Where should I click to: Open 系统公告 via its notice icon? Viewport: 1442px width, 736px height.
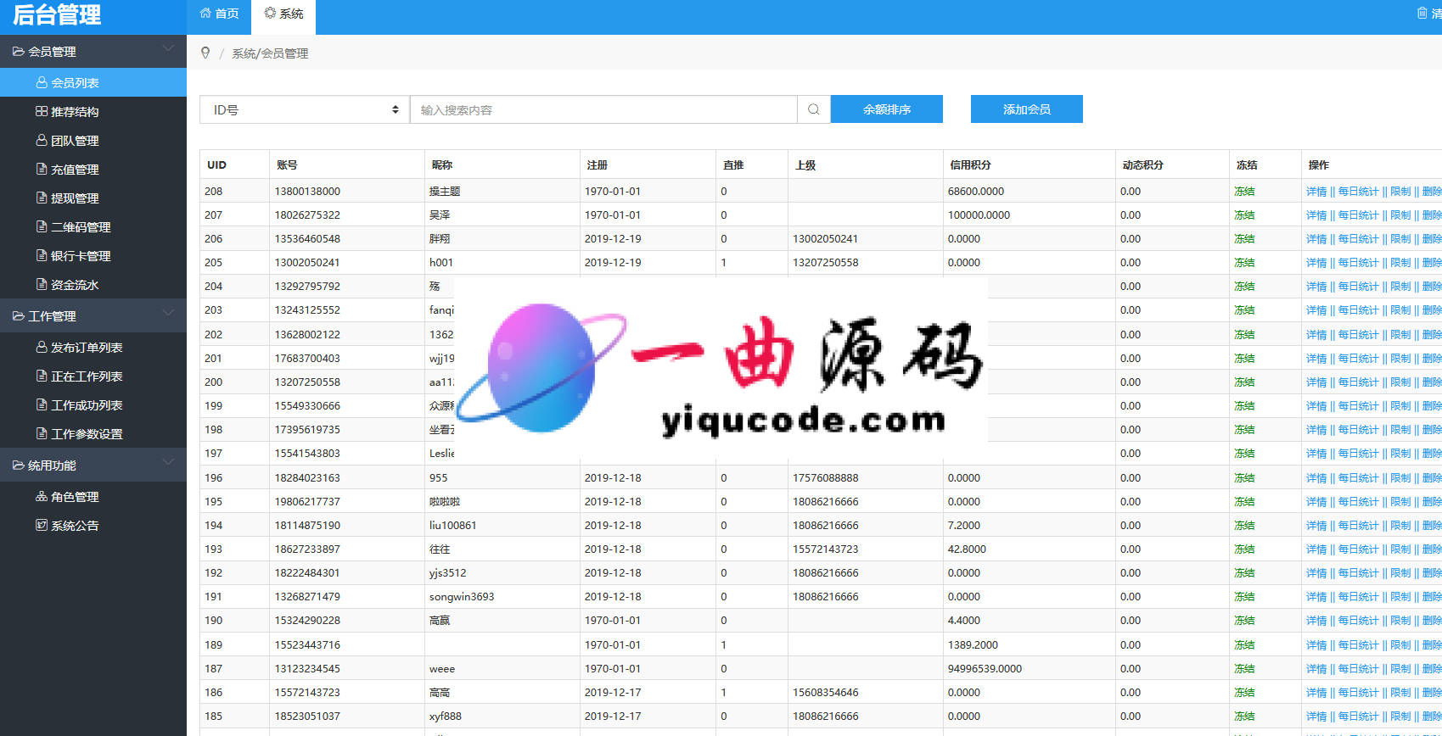(41, 526)
